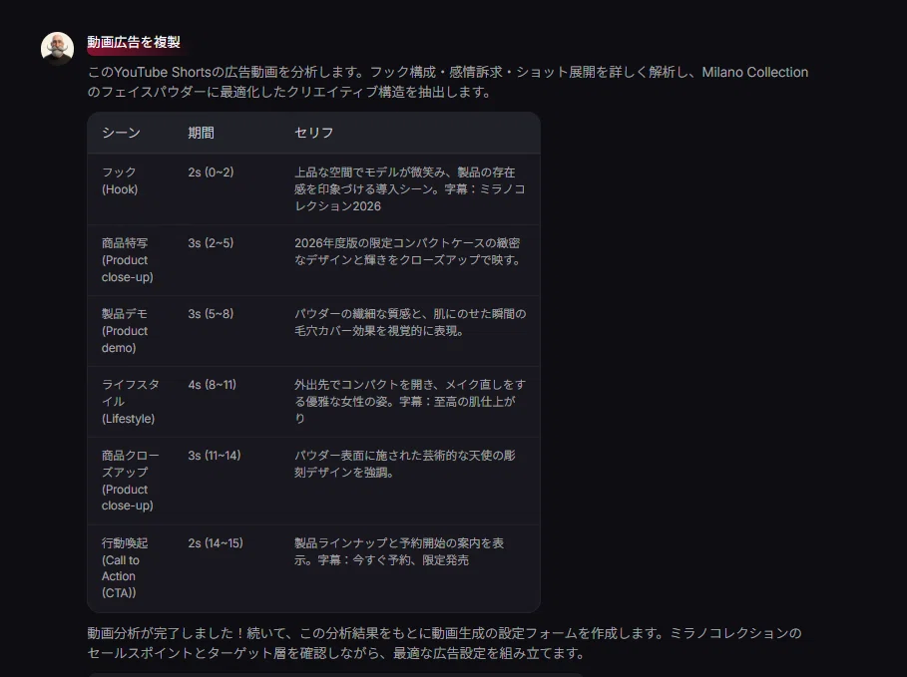Viewport: 907px width, 677px height.
Task: Click the heading 動画広告を複製
Action: pyautogui.click(x=134, y=42)
